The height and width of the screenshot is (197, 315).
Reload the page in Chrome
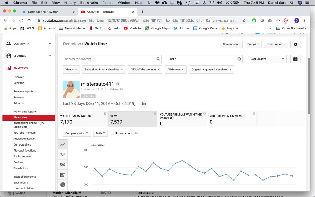21,20
